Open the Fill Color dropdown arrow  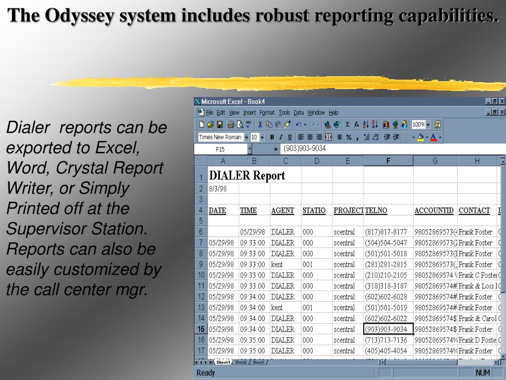click(426, 138)
